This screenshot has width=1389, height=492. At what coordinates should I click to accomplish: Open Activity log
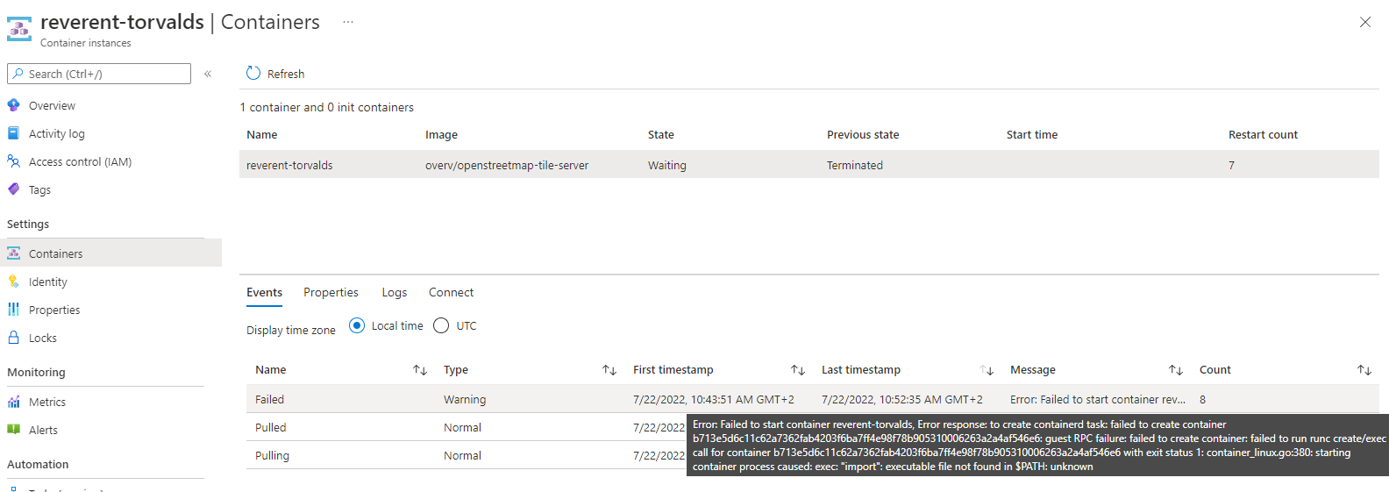pos(57,133)
